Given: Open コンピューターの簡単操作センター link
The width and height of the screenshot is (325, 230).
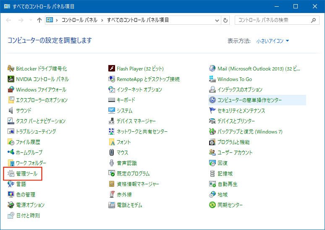Looking at the screenshot, I should click(249, 100).
